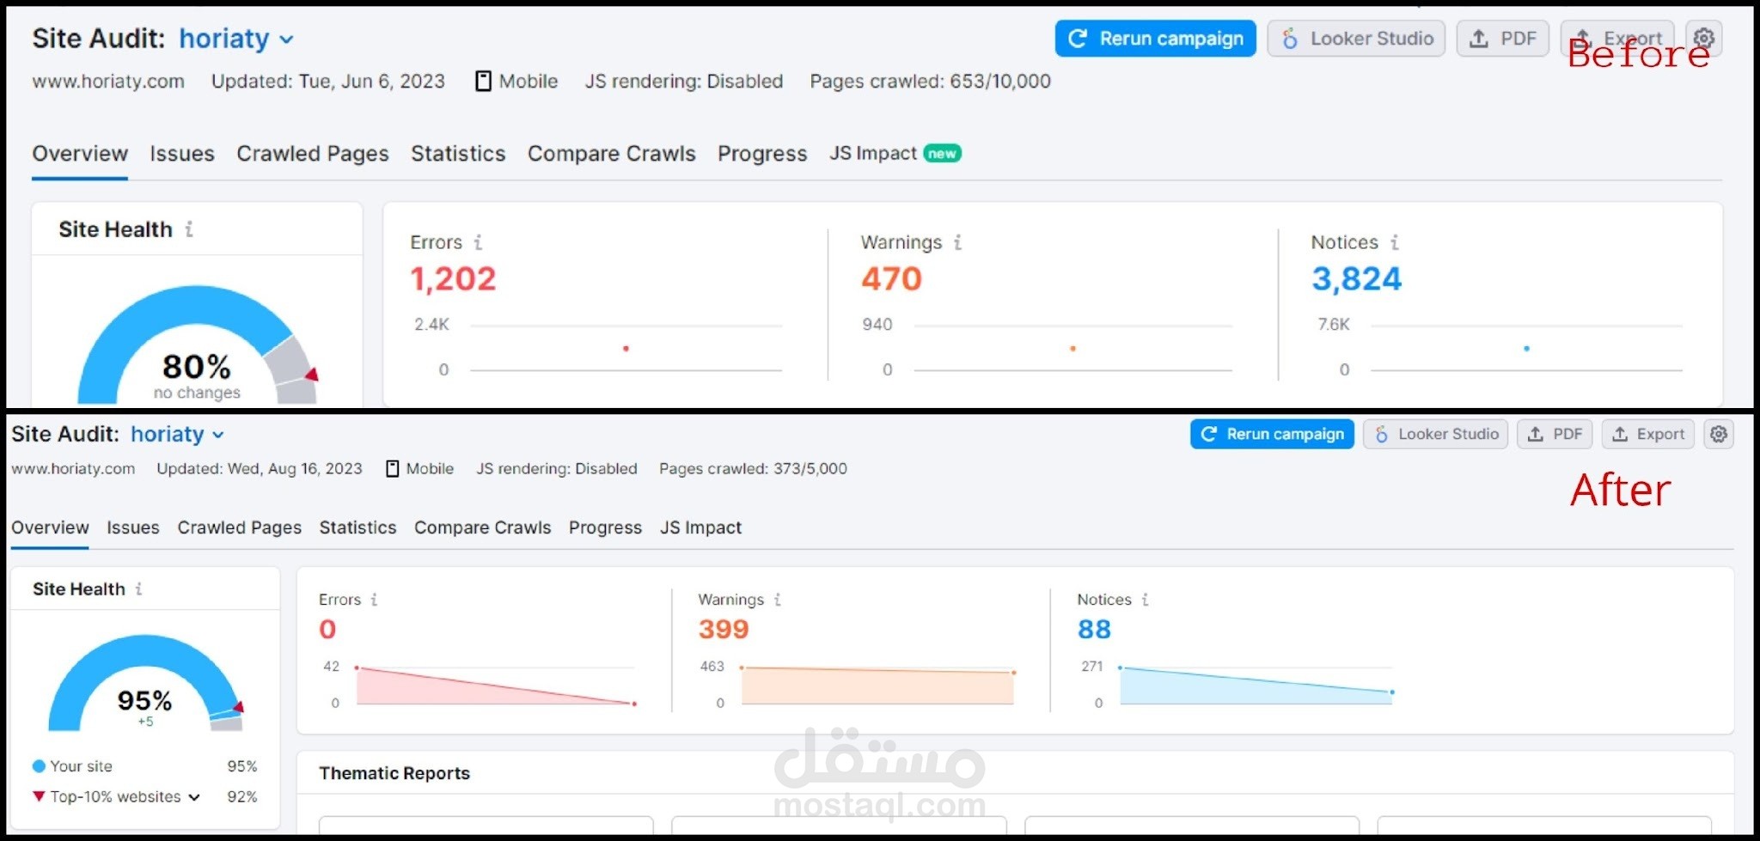Click Thematic Reports heading
Screen dimensions: 1760x841
[394, 773]
